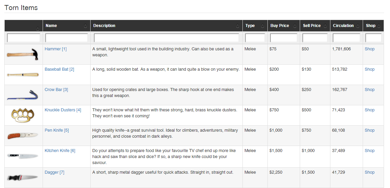Image resolution: width=390 pixels, height=188 pixels.
Task: Focus the Type filter text box
Action: 255,38
